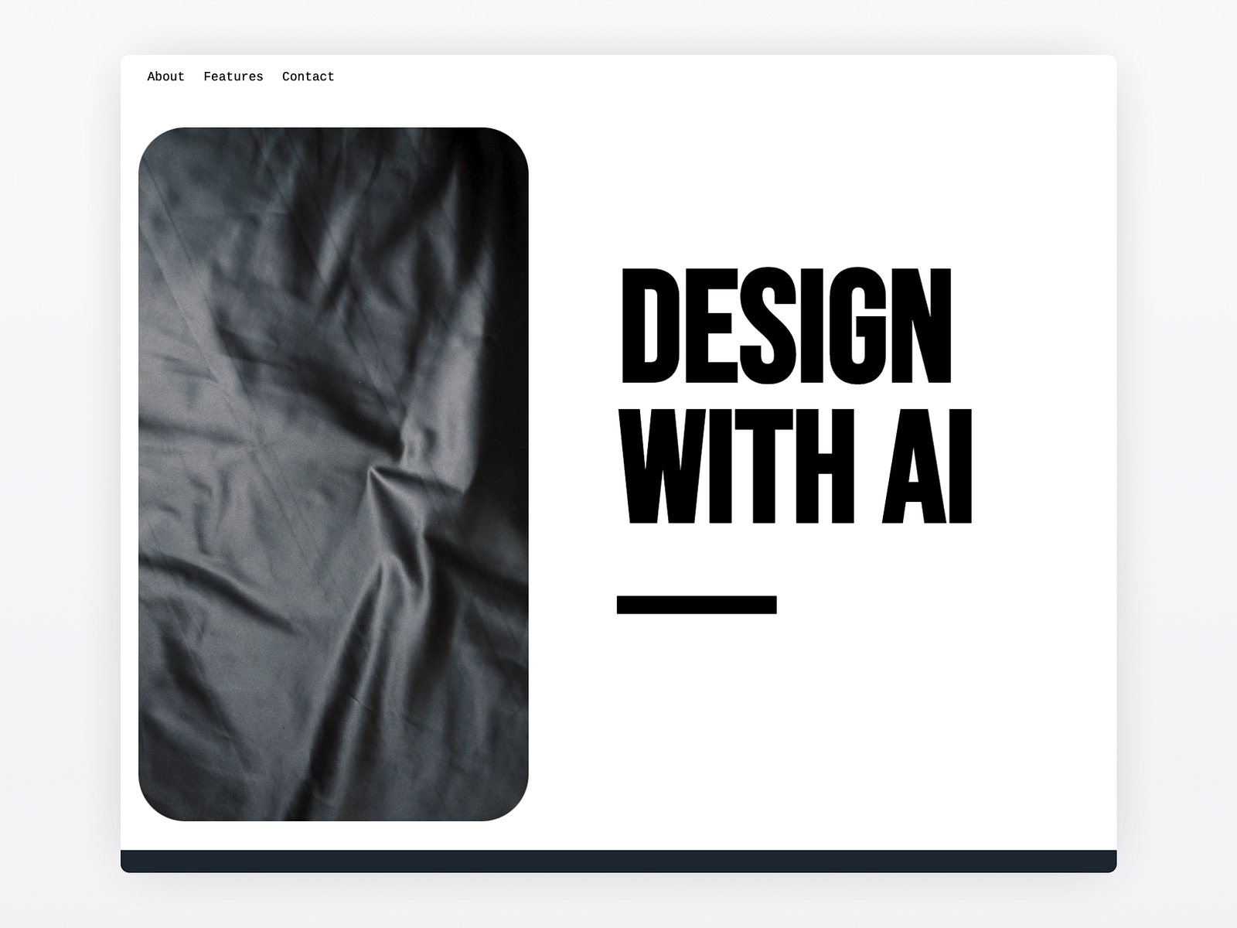Image resolution: width=1237 pixels, height=928 pixels.
Task: Click the word DESIGN in the headline
Action: pyautogui.click(x=785, y=325)
